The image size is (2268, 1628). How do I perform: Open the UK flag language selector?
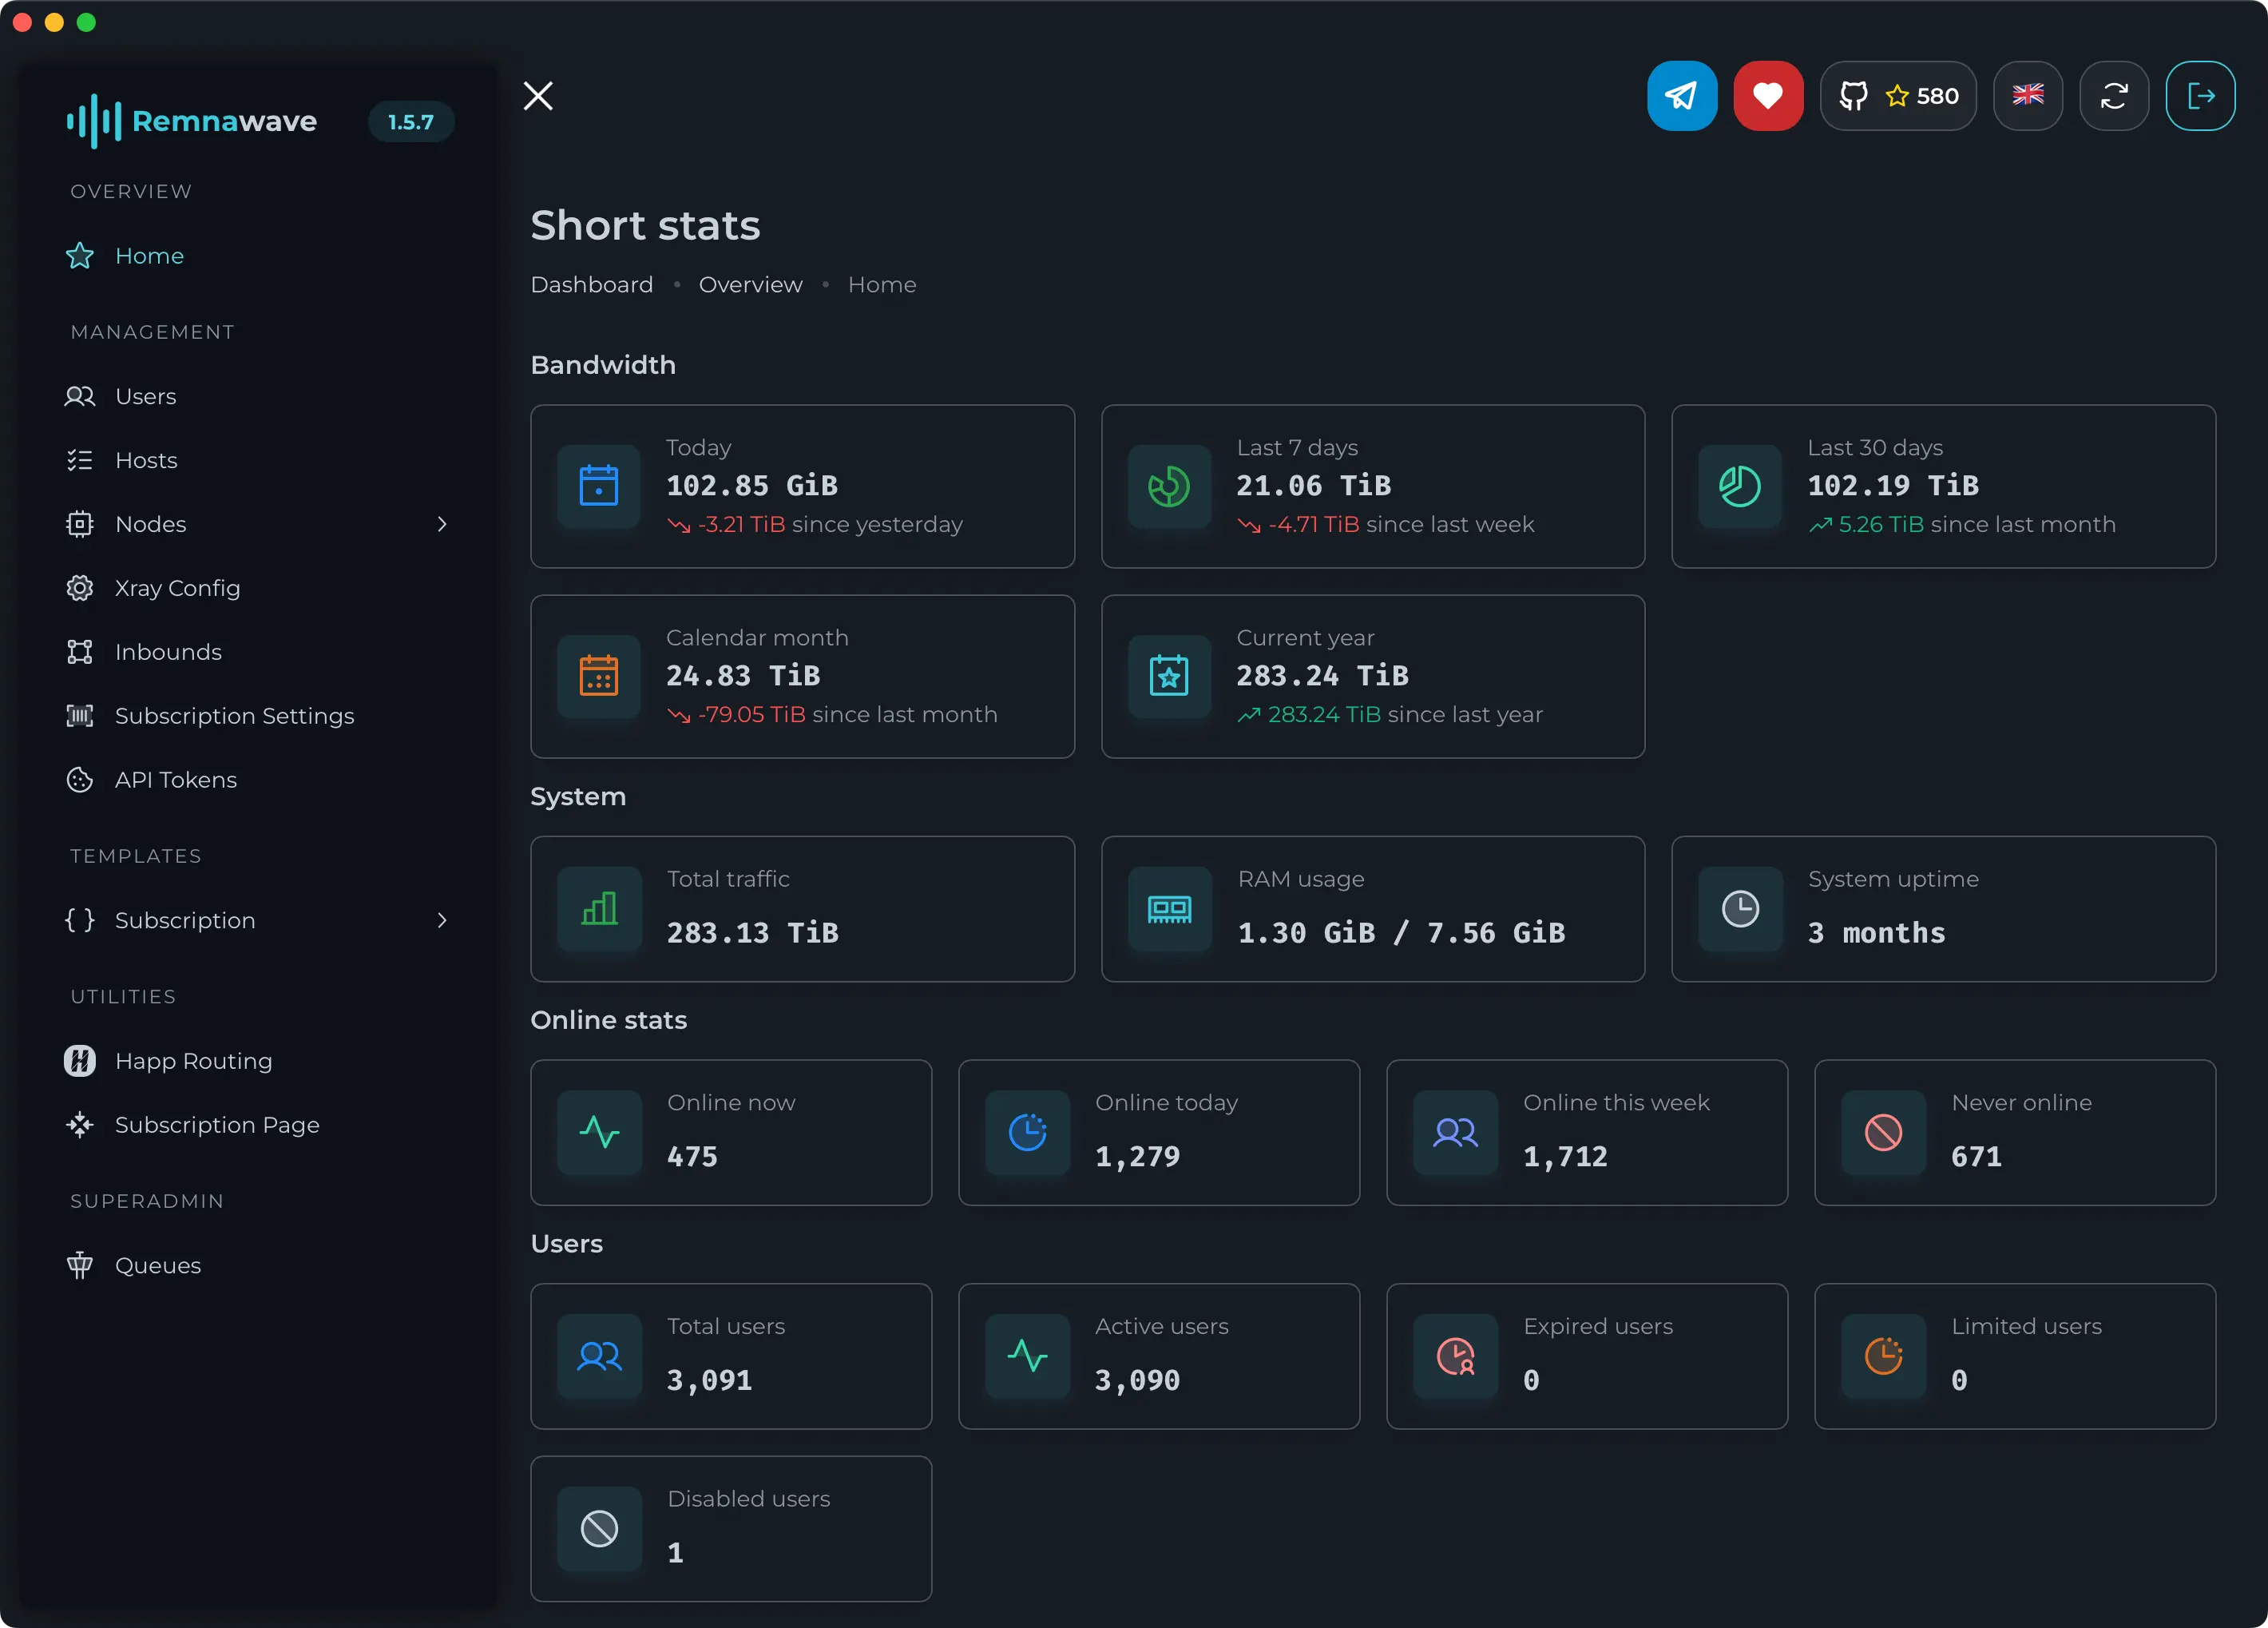pos(2027,96)
